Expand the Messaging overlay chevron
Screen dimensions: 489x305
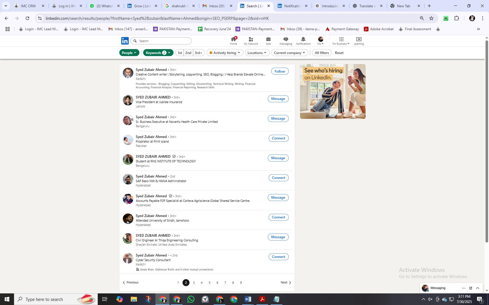[478, 288]
